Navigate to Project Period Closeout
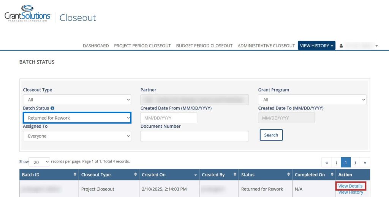This screenshot has height=197, width=389. 142,46
